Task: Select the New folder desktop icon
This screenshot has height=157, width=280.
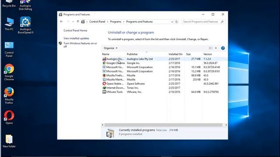Action: (9, 141)
